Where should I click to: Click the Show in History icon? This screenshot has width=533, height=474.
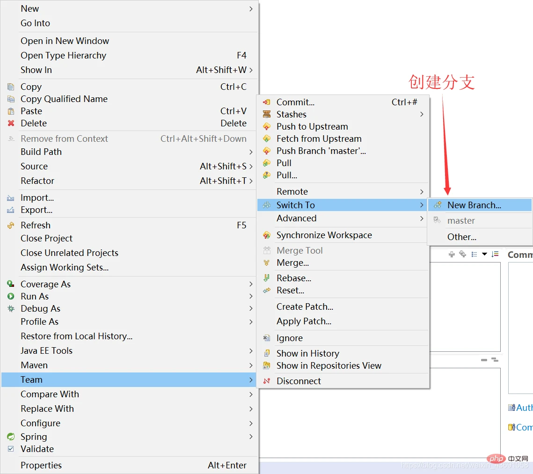tap(267, 353)
